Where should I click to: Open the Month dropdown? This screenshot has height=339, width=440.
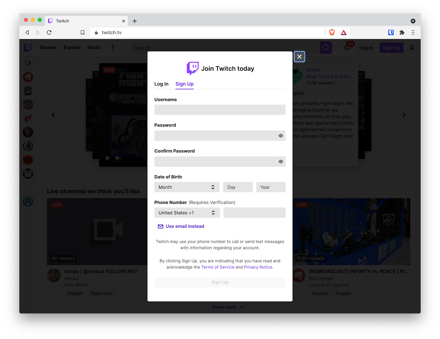click(187, 187)
